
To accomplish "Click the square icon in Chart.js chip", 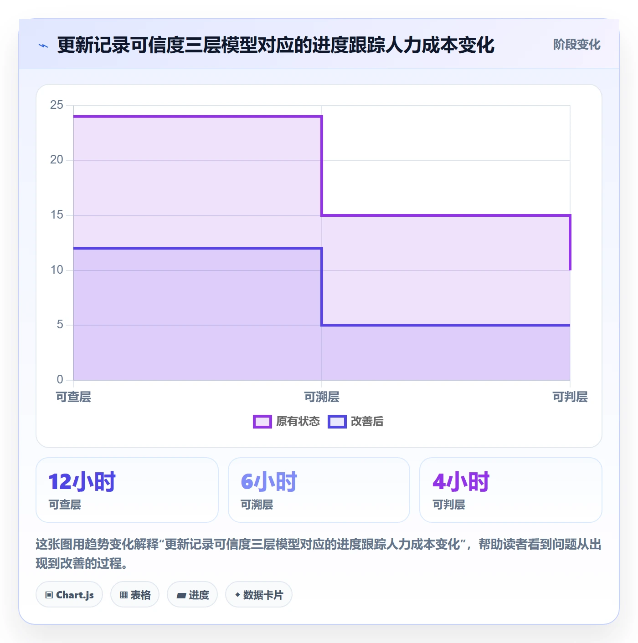I will point(49,595).
